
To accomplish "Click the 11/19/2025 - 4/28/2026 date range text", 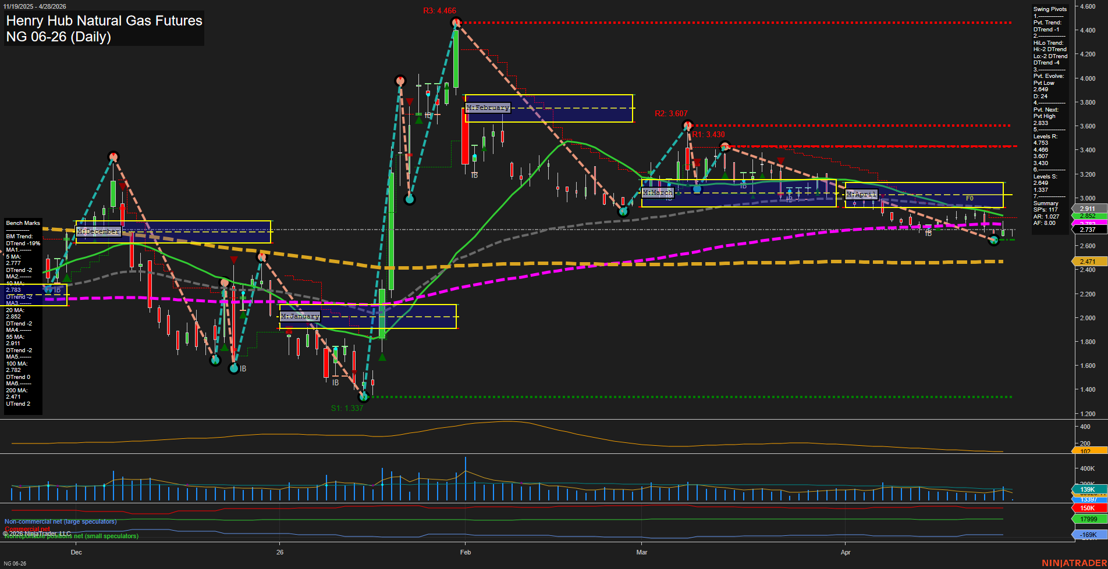I will (x=35, y=5).
